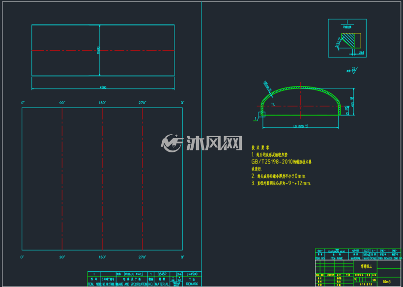Select the 270° label above the unfolded shell
The image size is (403, 287).
[x=143, y=103]
